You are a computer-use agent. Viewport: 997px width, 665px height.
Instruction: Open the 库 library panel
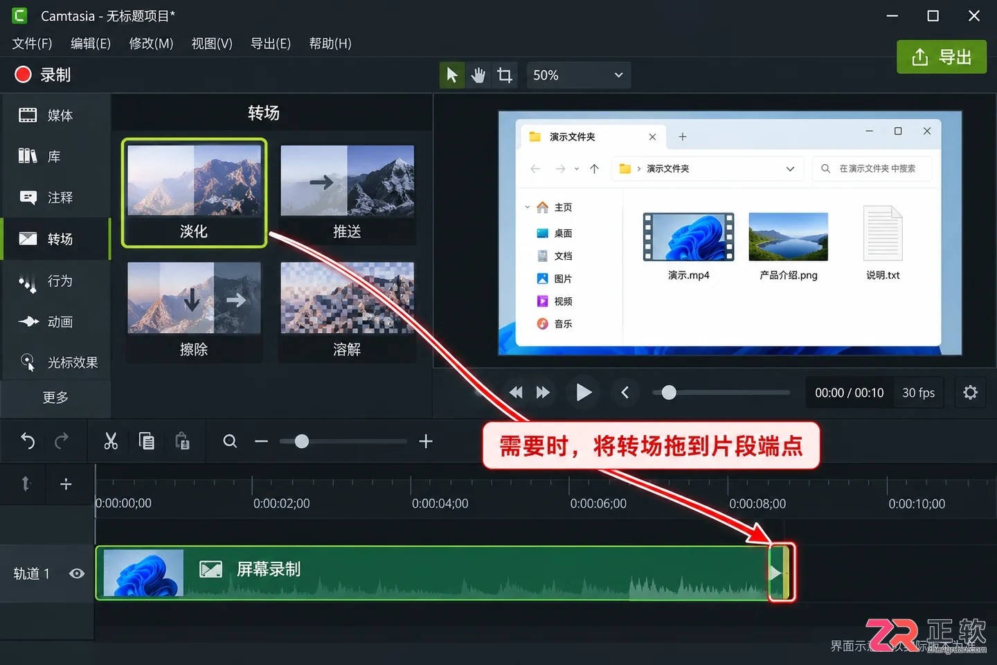tap(55, 157)
